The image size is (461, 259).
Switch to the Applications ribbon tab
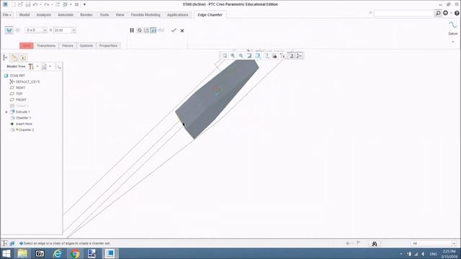[178, 14]
